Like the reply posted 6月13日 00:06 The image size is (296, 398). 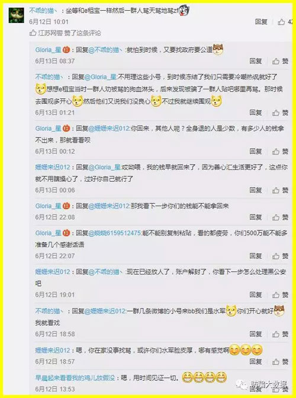(x=276, y=190)
